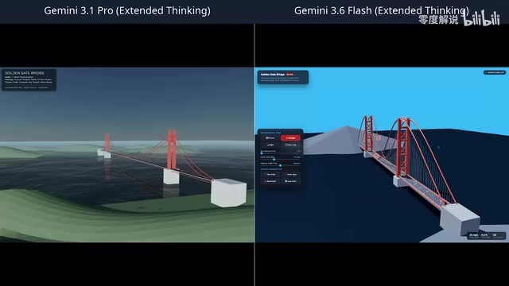The width and height of the screenshot is (509, 286).
Task: Click the fog icon beside Dense Fog
Action: (286, 145)
